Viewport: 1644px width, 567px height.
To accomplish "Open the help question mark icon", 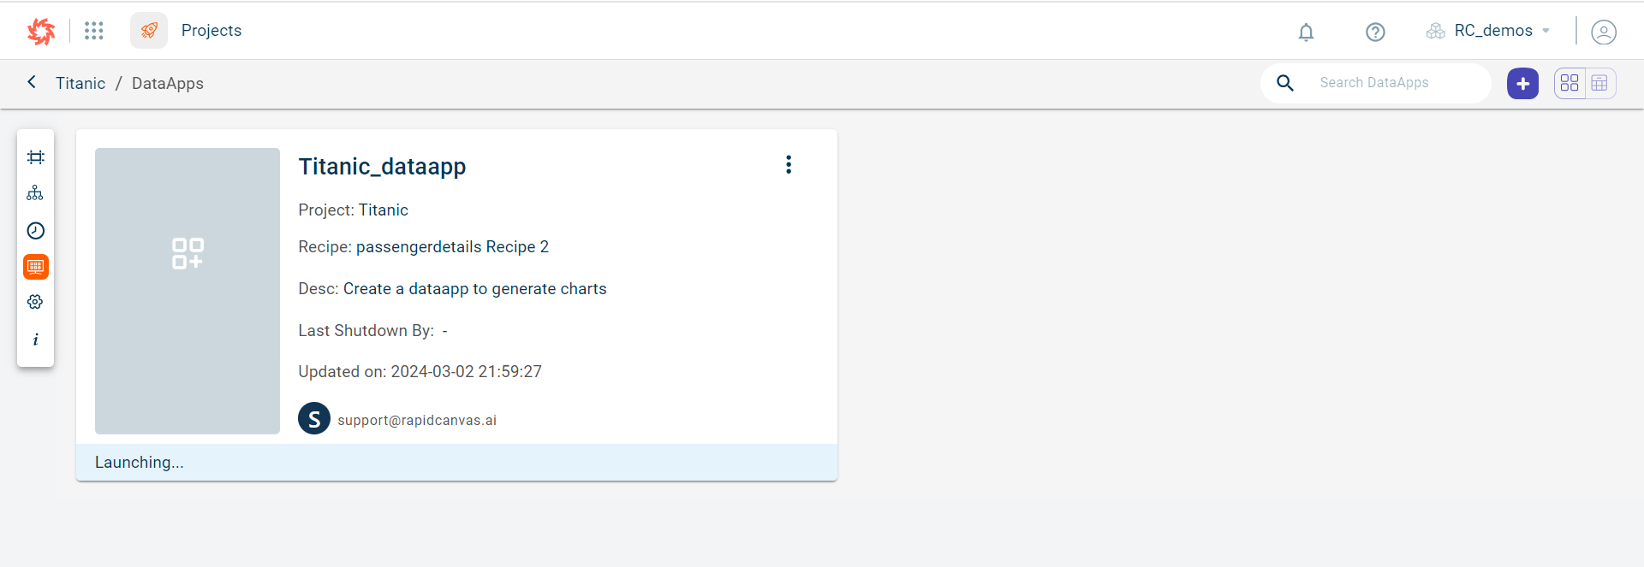I will (x=1375, y=32).
